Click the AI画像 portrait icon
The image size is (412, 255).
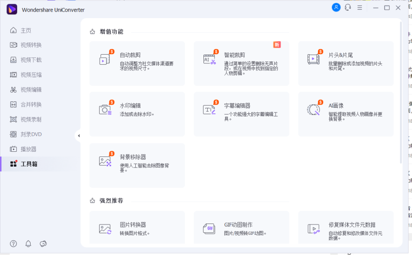pos(313,110)
